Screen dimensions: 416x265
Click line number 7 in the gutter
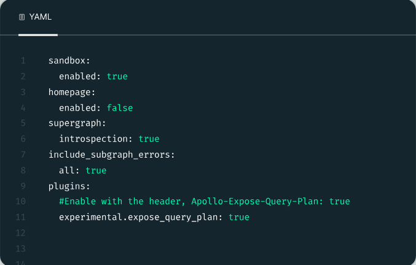coord(23,155)
